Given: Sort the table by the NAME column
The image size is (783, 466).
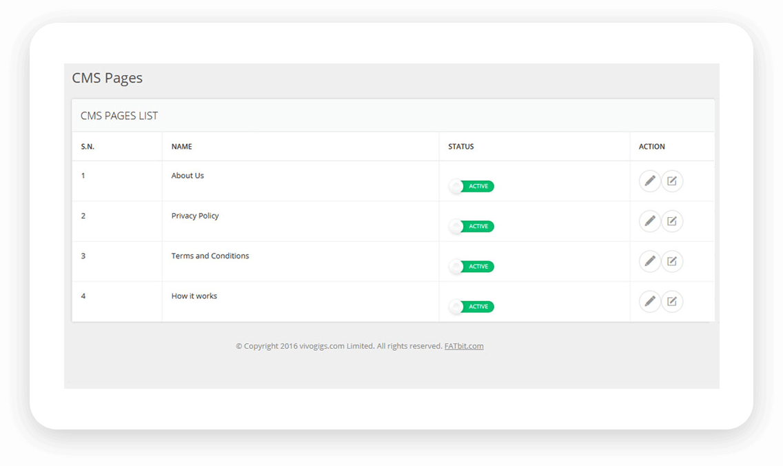Looking at the screenshot, I should (181, 146).
